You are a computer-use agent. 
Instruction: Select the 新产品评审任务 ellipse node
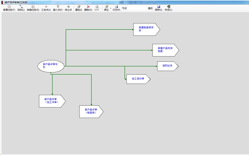[51, 66]
